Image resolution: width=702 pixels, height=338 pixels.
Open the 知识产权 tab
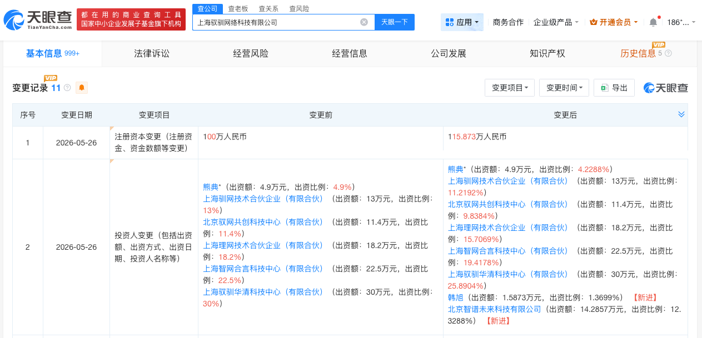(x=547, y=53)
